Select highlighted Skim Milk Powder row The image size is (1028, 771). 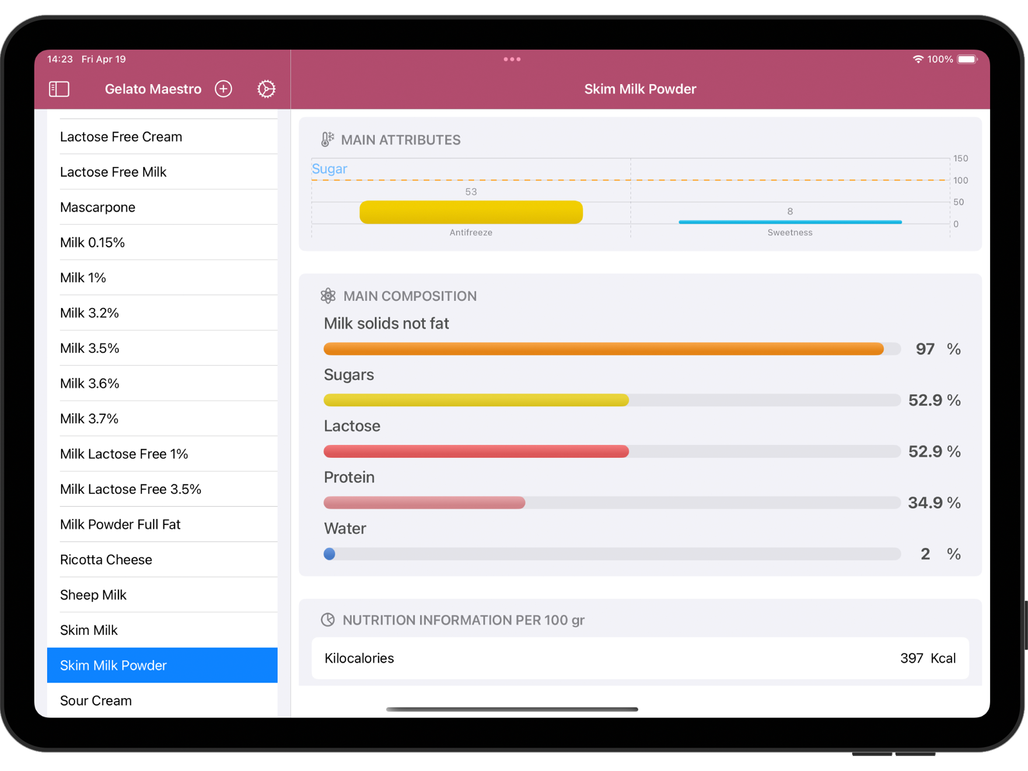[x=162, y=666]
